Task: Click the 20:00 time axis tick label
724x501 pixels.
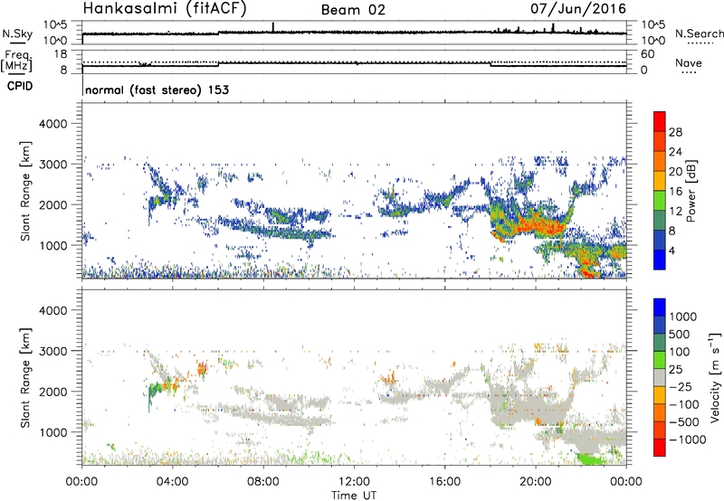Action: (x=536, y=482)
